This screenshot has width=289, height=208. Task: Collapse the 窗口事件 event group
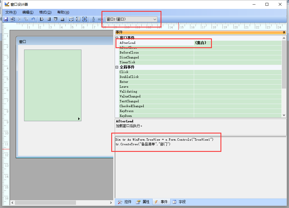(x=117, y=38)
